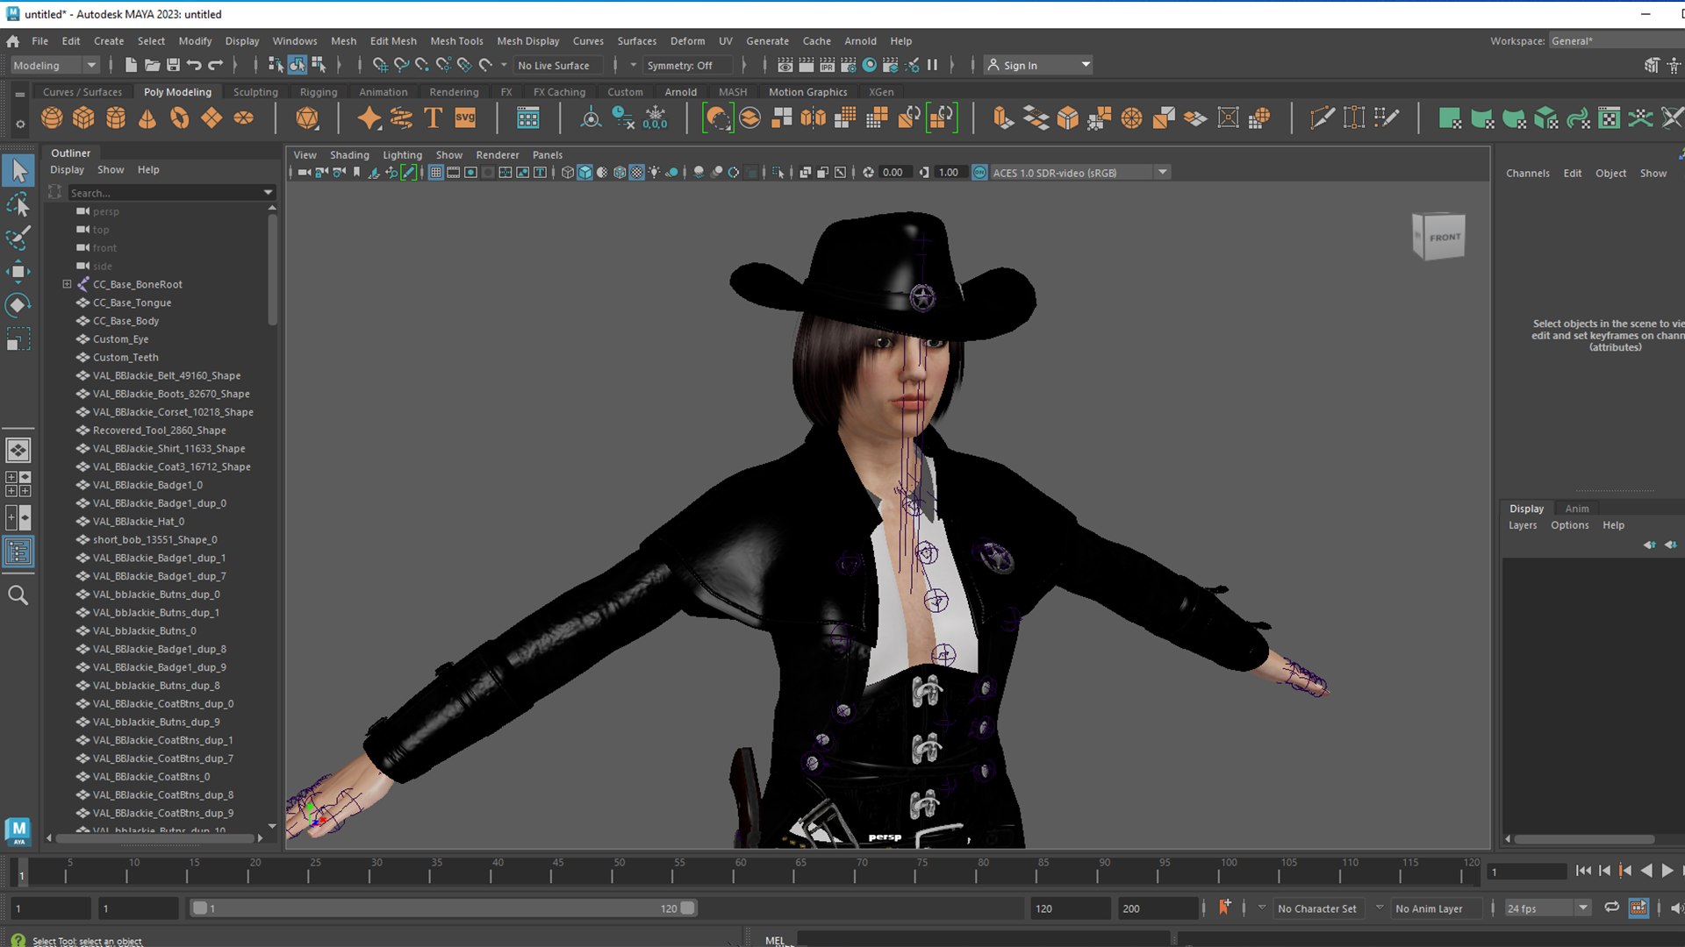Image resolution: width=1685 pixels, height=947 pixels.
Task: Open the Outliner search filter dropdown
Action: tap(269, 192)
